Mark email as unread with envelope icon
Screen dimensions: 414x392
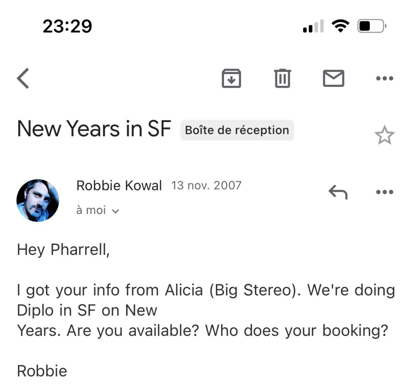coord(333,78)
